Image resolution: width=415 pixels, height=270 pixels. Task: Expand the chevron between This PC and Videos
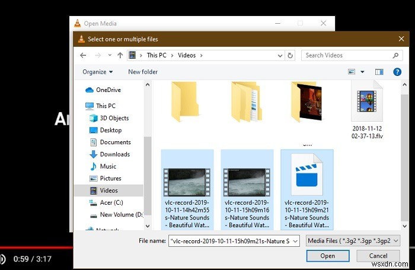172,55
